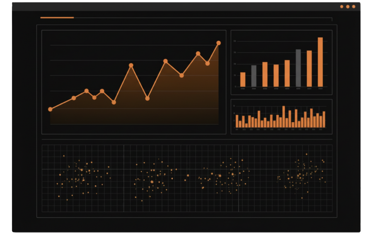
Task: Click the lowest dip point after first tall peak
Action: 147,98
